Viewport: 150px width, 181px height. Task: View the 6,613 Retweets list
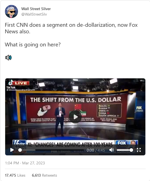44,175
